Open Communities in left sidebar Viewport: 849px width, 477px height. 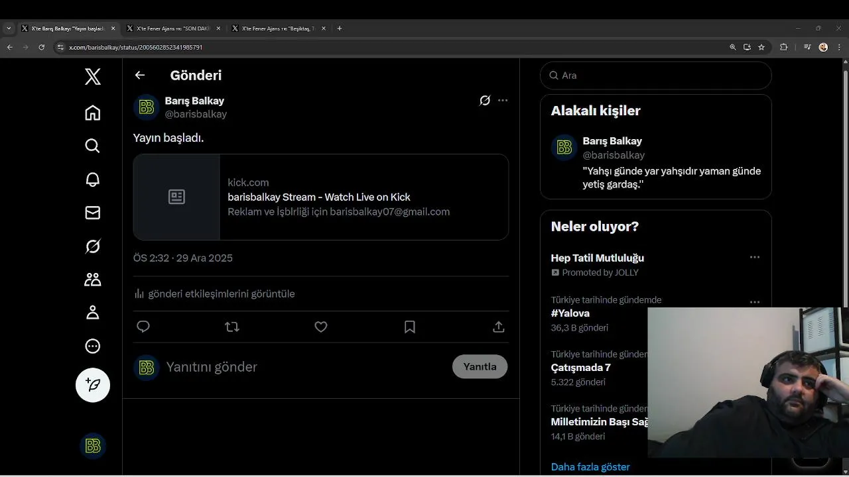[93, 280]
